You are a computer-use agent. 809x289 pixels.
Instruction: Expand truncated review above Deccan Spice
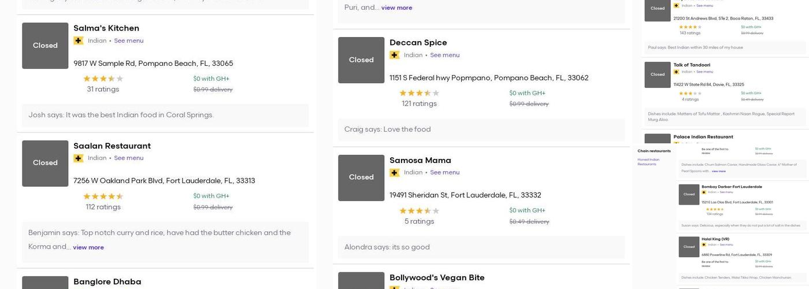point(396,8)
